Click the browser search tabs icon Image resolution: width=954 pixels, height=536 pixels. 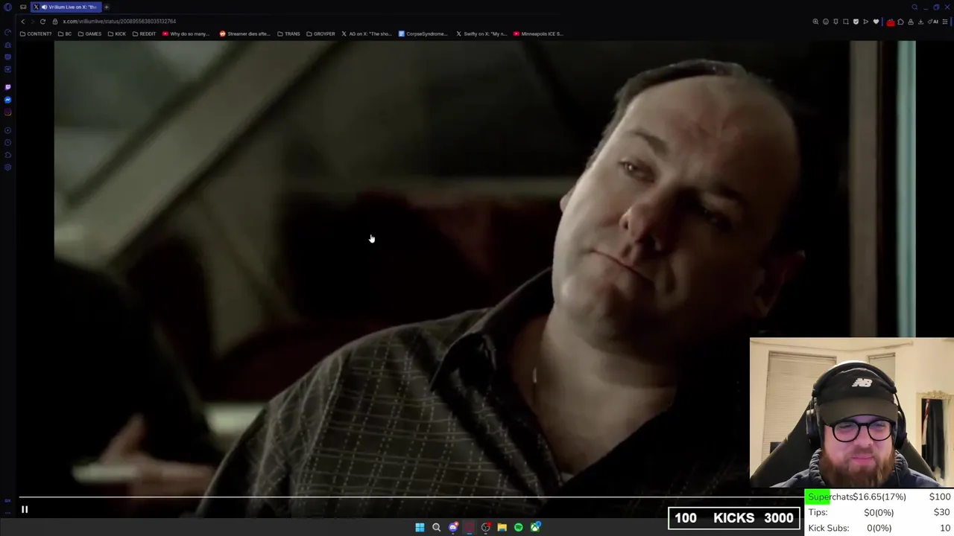914,7
